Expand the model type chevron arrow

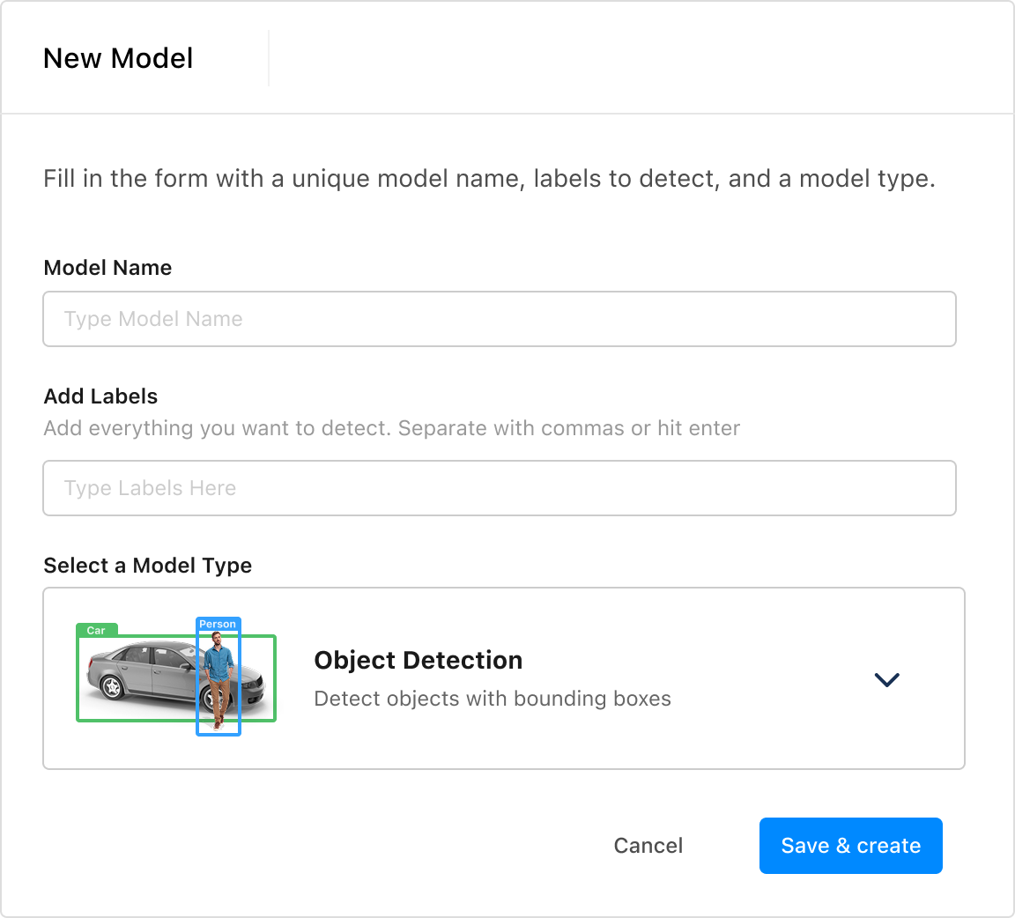click(886, 679)
